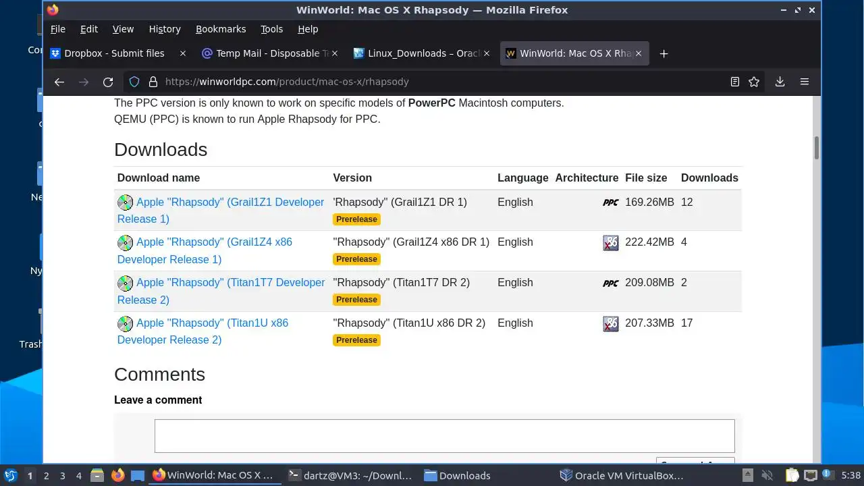Click the Language column header
This screenshot has height=486, width=864.
click(x=523, y=178)
